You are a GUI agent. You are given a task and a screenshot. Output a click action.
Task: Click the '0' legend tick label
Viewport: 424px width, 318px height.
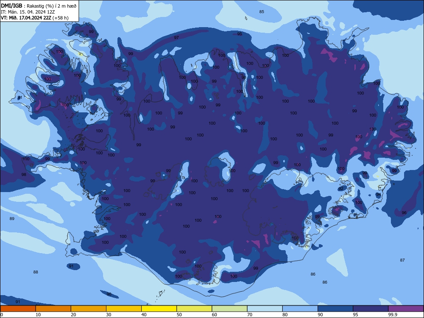pos(2,315)
